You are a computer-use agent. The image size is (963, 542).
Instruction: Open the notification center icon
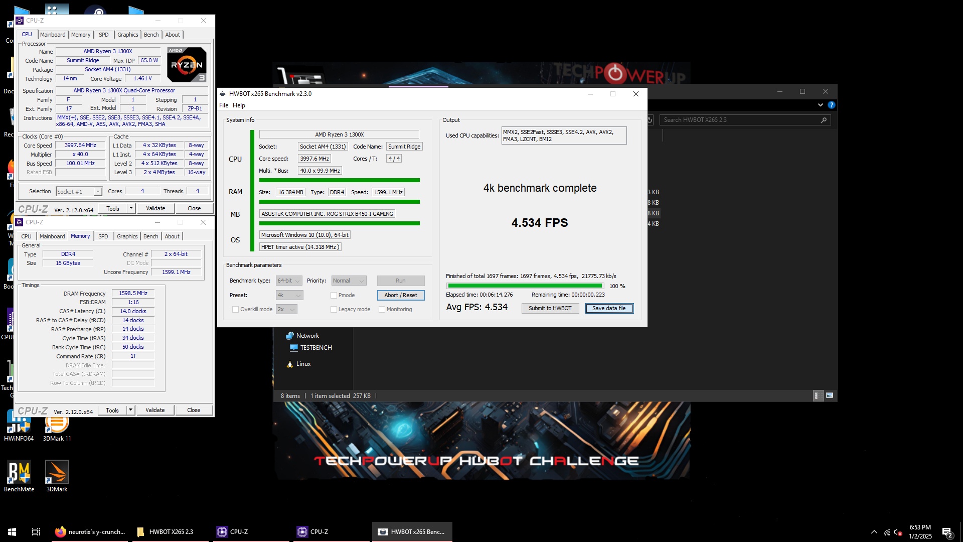[x=947, y=532]
